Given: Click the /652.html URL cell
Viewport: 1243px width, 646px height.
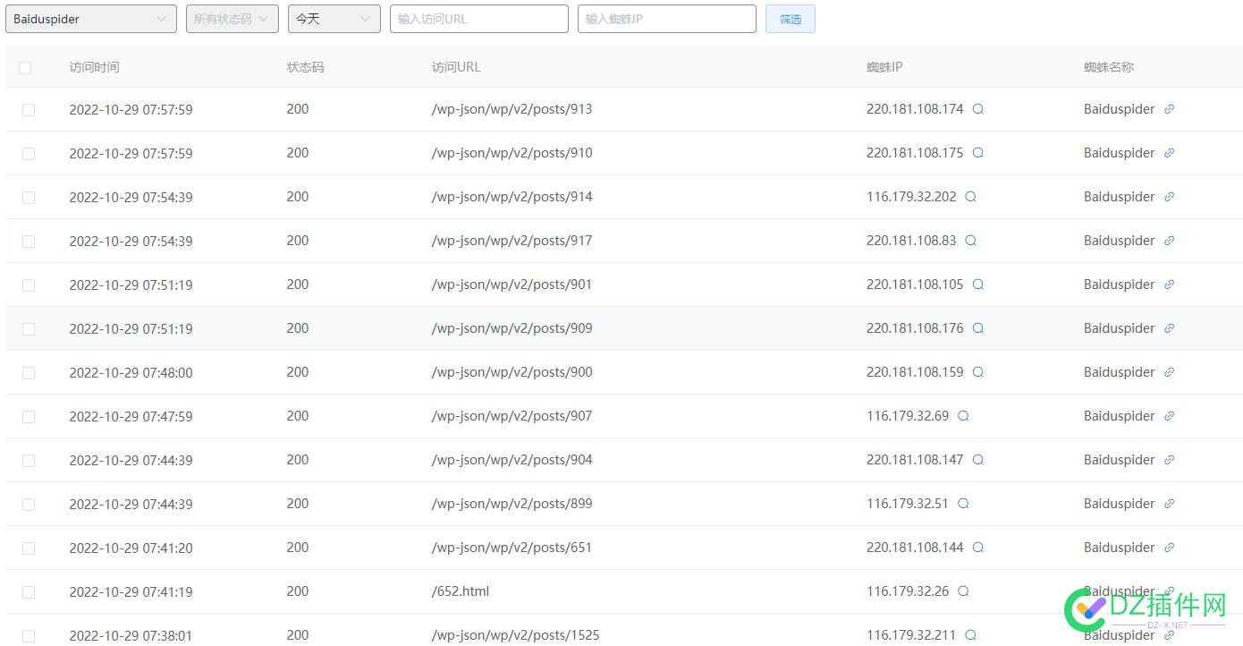Looking at the screenshot, I should click(x=460, y=591).
